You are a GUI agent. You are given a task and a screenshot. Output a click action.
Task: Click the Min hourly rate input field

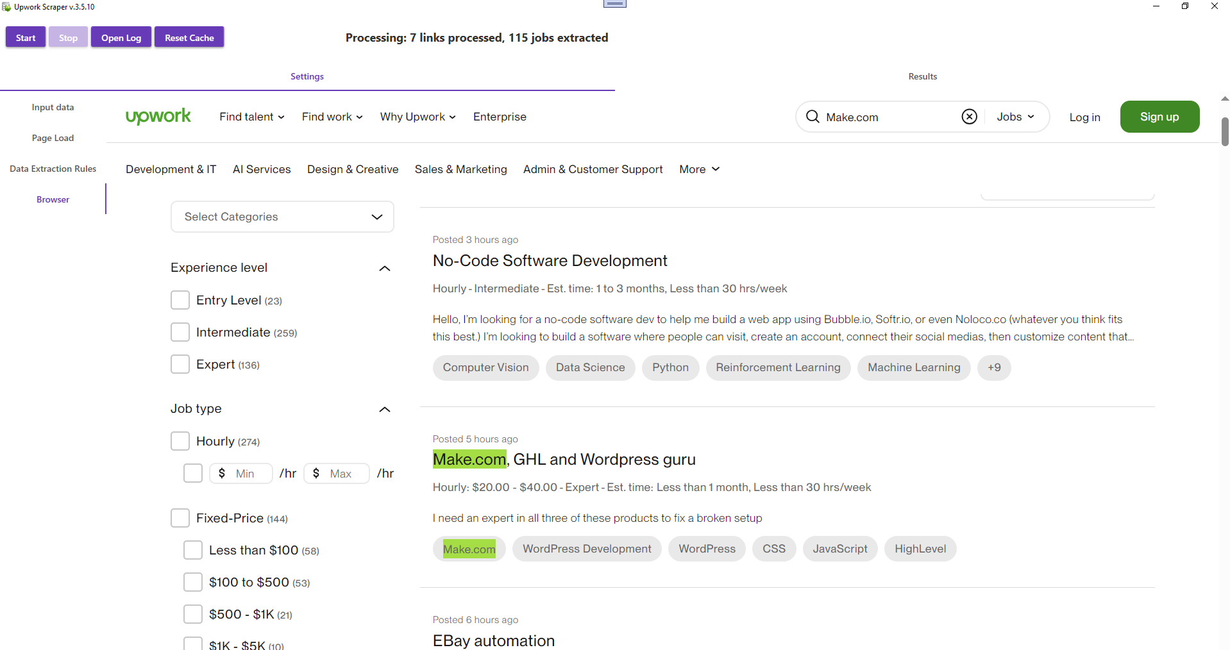tap(240, 473)
